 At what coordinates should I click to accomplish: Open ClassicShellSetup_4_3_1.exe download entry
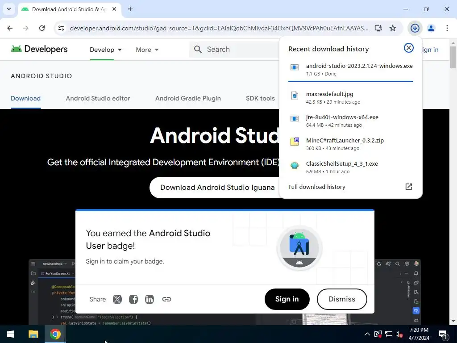coord(351,167)
